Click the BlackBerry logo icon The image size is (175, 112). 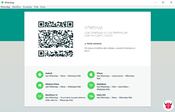[x=91, y=85]
